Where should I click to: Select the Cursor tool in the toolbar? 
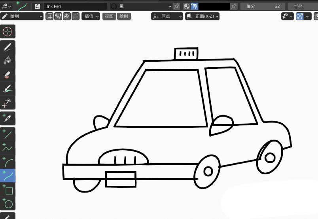pyautogui.click(x=8, y=32)
